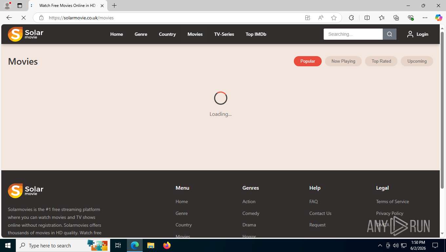Go back with browser back arrow
The image size is (446, 252).
[x=9, y=18]
